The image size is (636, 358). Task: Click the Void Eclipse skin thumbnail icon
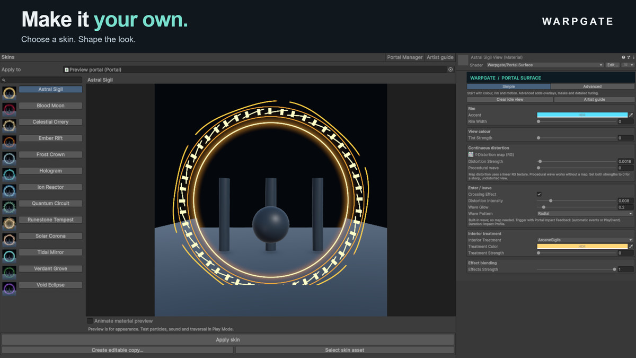[9, 289]
